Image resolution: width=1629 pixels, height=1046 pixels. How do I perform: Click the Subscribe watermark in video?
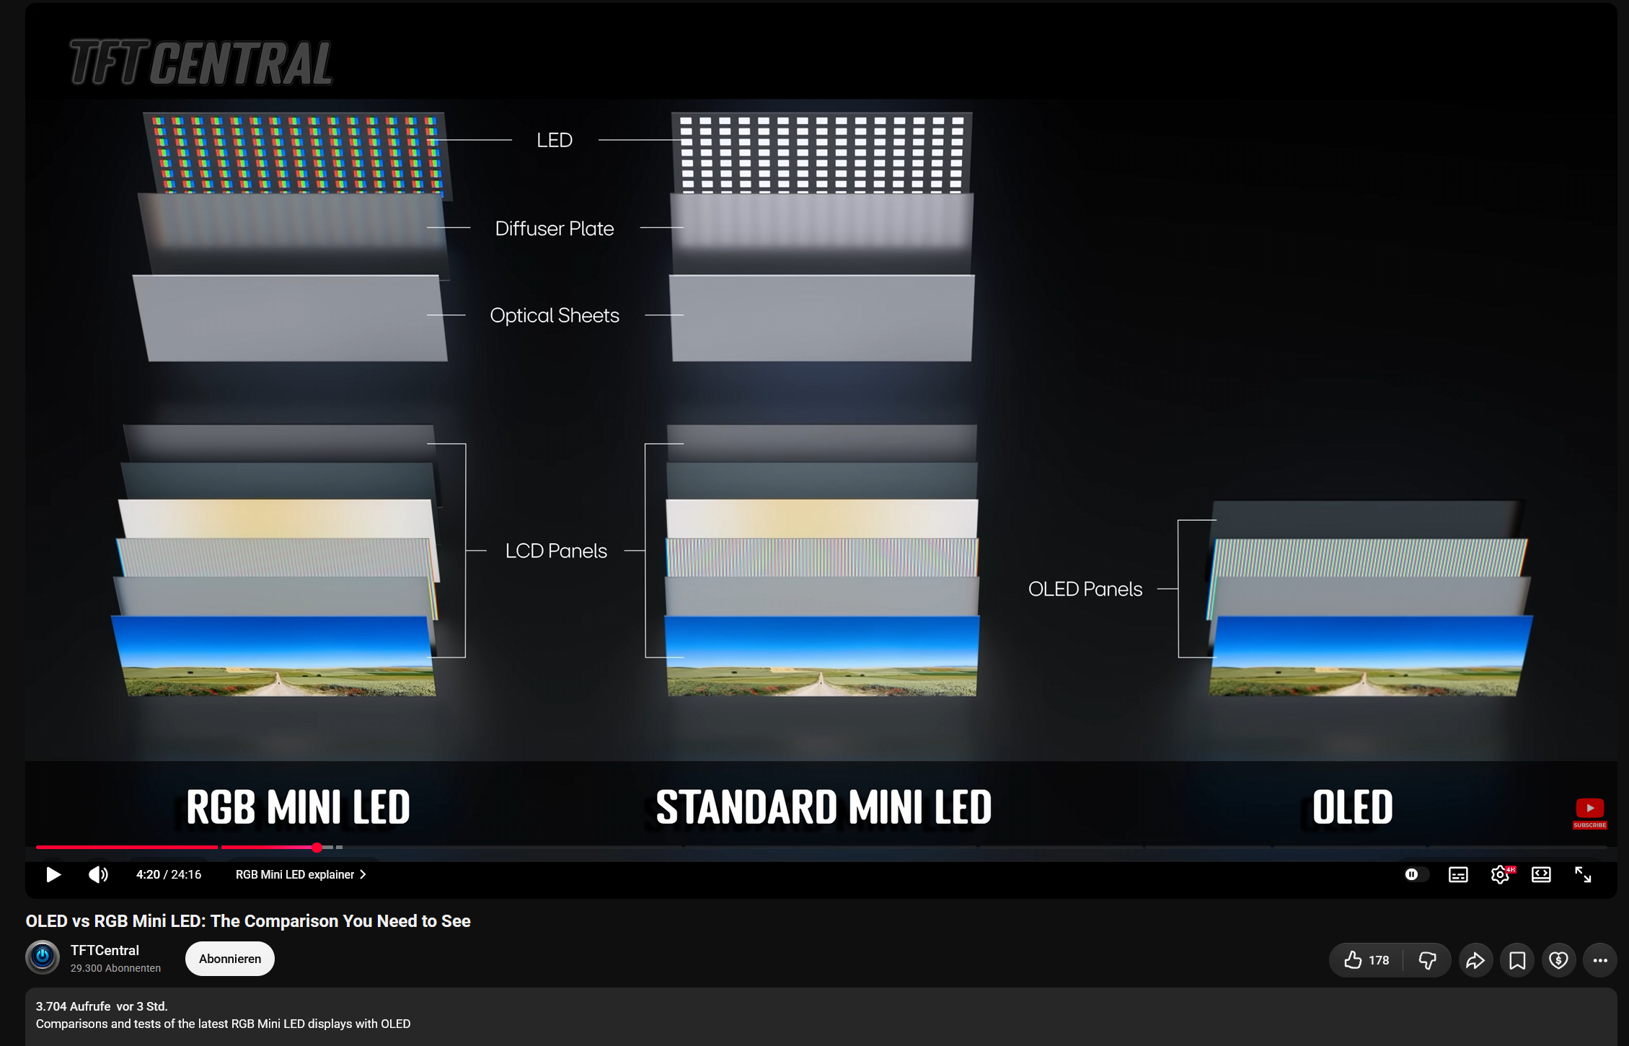click(1589, 813)
